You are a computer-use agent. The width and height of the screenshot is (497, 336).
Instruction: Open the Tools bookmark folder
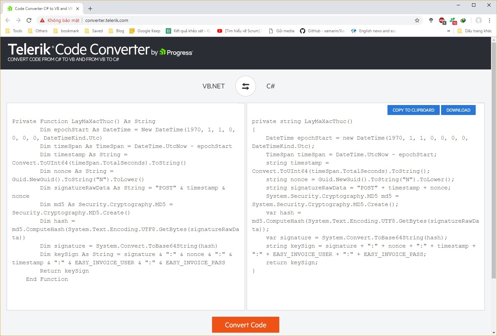click(x=14, y=31)
